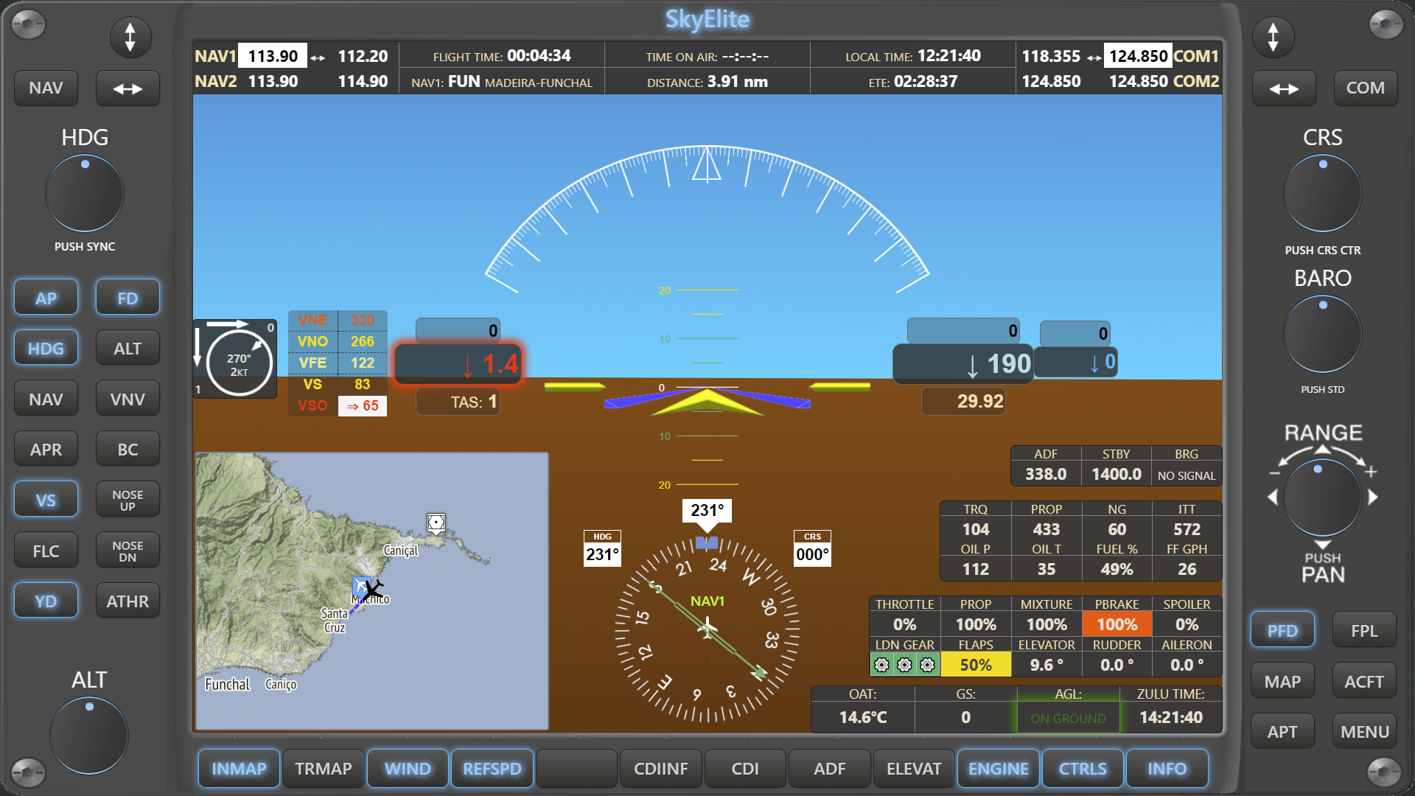Click the left up-down arrows knob icon
The height and width of the screenshot is (796, 1415).
[130, 37]
